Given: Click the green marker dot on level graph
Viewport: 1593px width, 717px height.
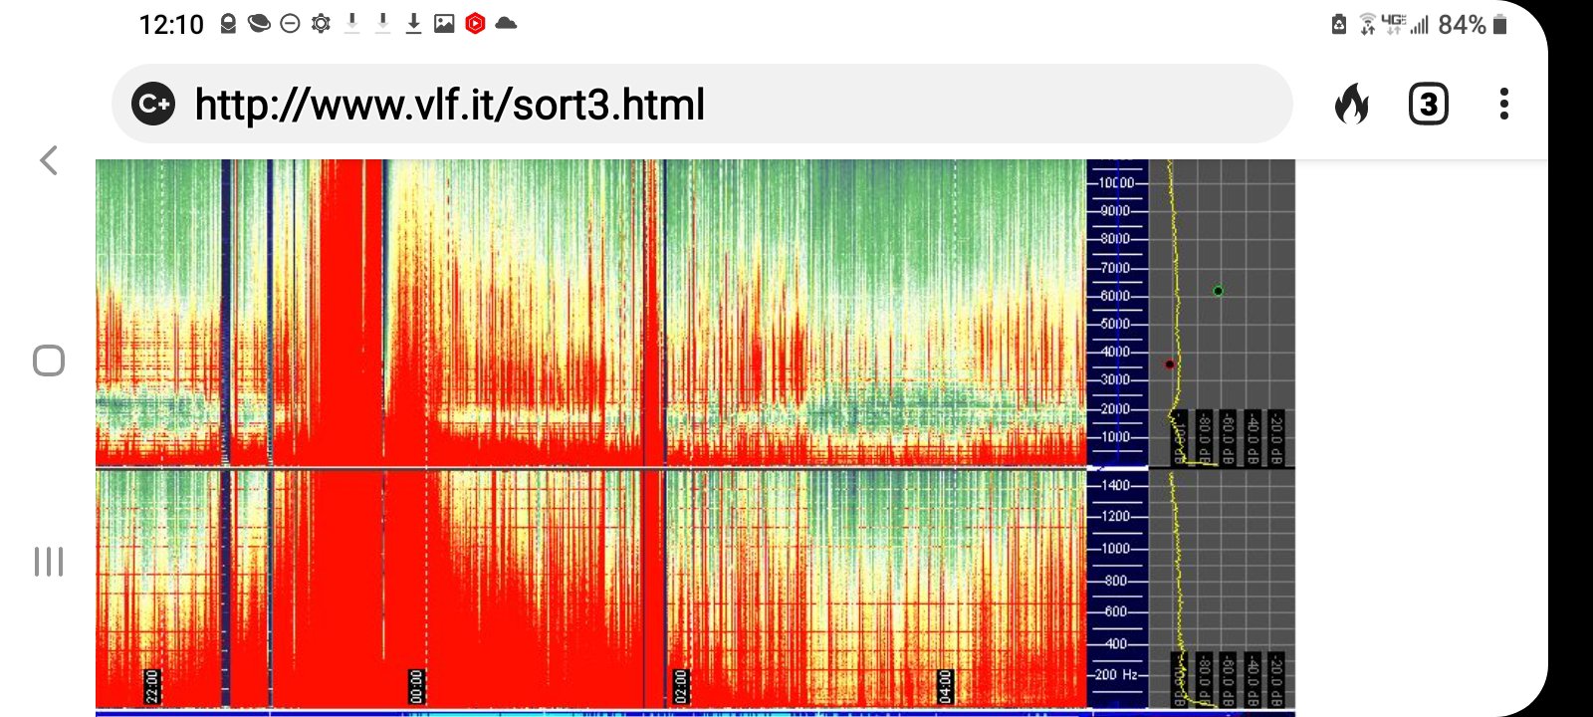Looking at the screenshot, I should (x=1218, y=291).
